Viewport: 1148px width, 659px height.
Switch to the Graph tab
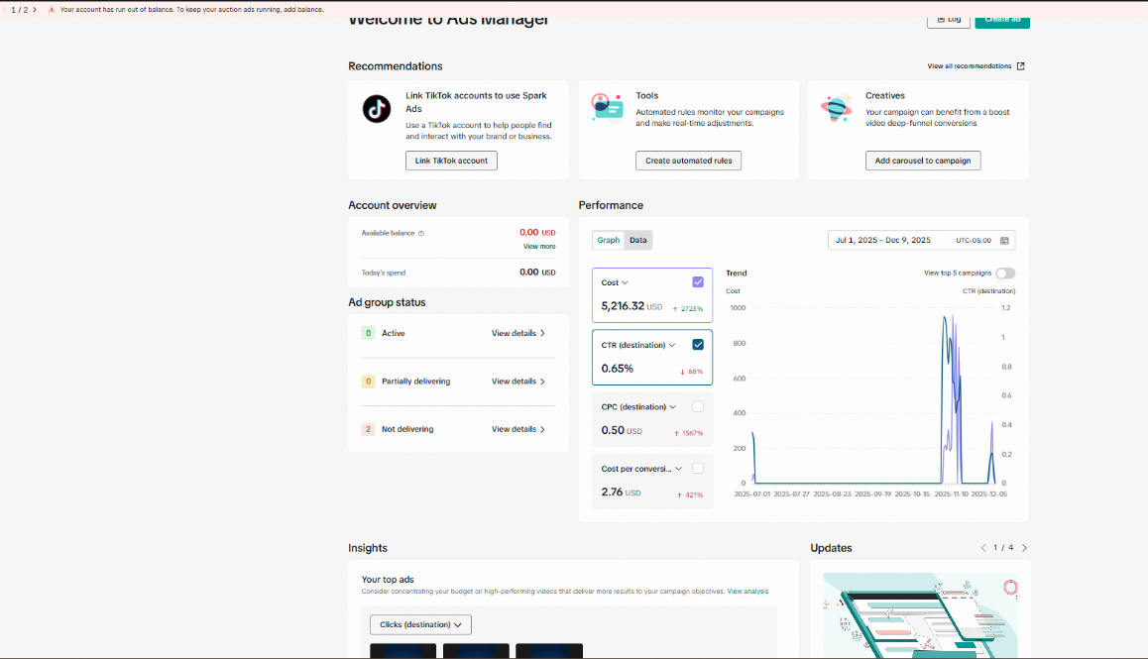[609, 240]
